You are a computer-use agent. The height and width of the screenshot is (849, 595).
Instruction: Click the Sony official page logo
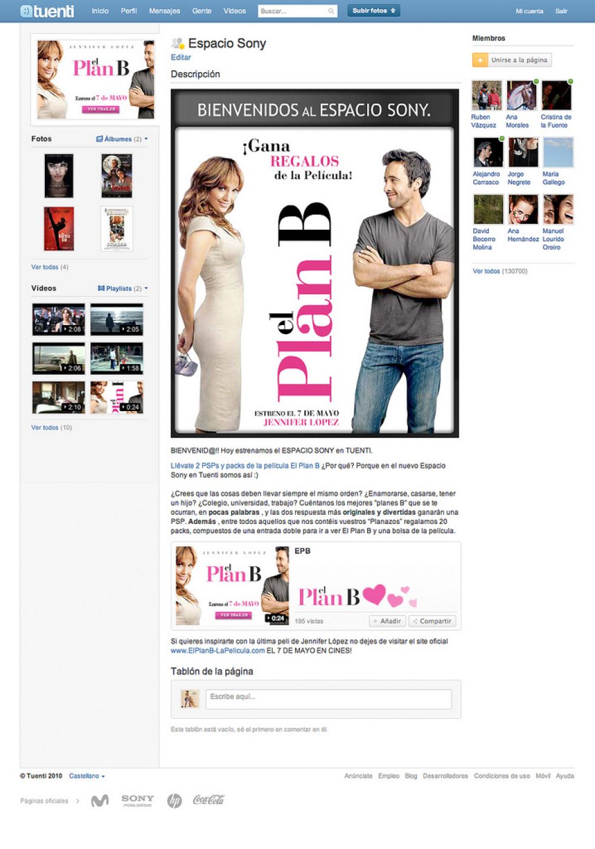(x=138, y=800)
